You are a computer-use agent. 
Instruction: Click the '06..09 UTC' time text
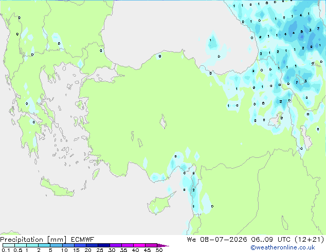point(270,240)
